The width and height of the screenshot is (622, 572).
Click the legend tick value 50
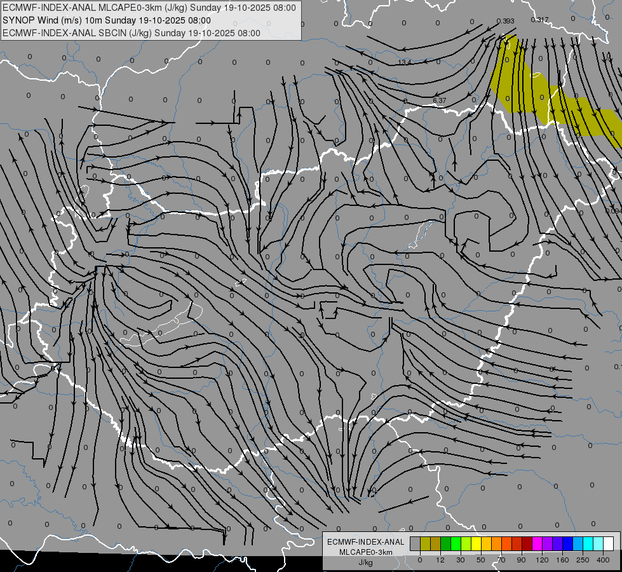click(481, 560)
